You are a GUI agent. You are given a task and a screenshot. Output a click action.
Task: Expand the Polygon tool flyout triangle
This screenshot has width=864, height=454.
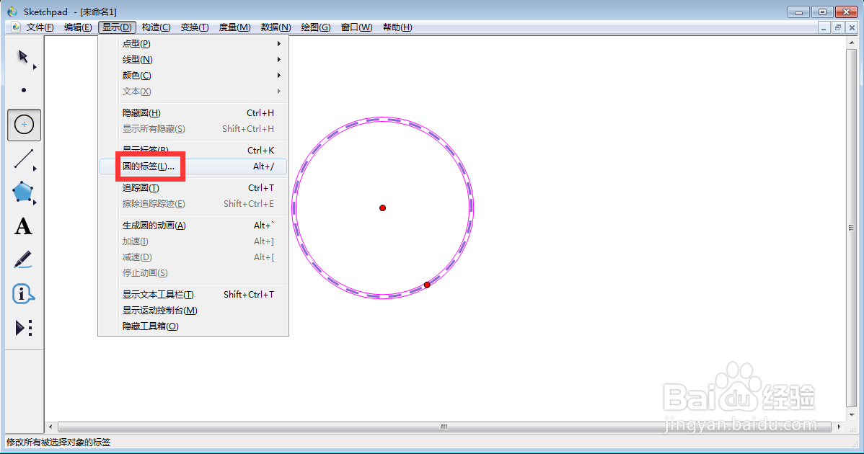pos(35,202)
